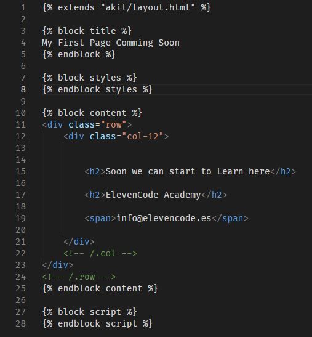Click the info@elevencode.es span text
312x337 pixels.
click(x=164, y=218)
